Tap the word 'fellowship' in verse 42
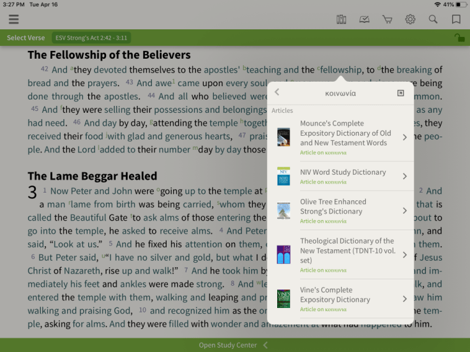Image resolution: width=470 pixels, height=352 pixels. coord(341,70)
